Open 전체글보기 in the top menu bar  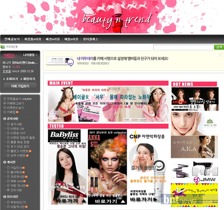click(x=12, y=39)
